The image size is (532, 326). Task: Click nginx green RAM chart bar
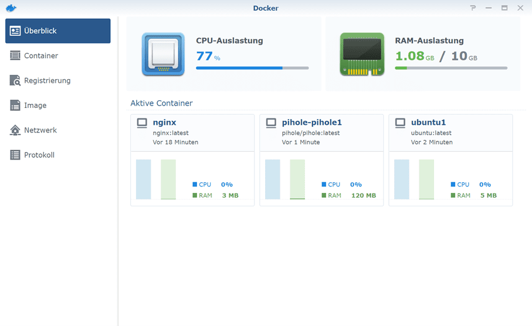[168, 179]
